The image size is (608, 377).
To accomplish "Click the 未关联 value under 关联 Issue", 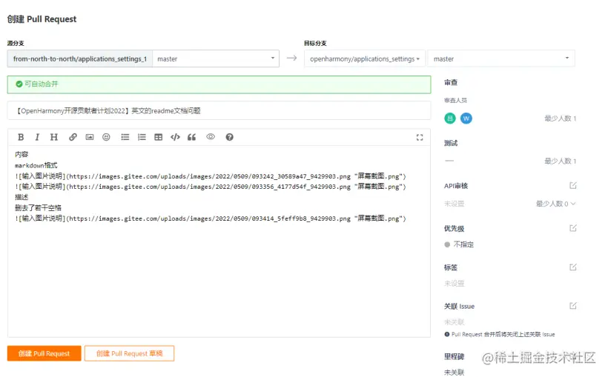I will tap(454, 322).
